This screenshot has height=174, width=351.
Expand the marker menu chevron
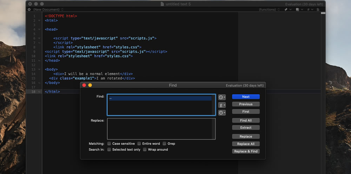[x=291, y=9]
